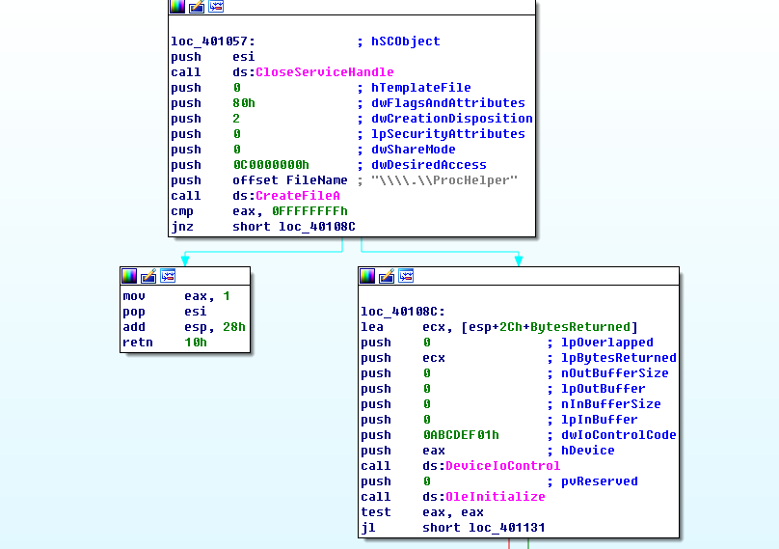Select the loc_401057: label
The image size is (779, 549).
(213, 41)
